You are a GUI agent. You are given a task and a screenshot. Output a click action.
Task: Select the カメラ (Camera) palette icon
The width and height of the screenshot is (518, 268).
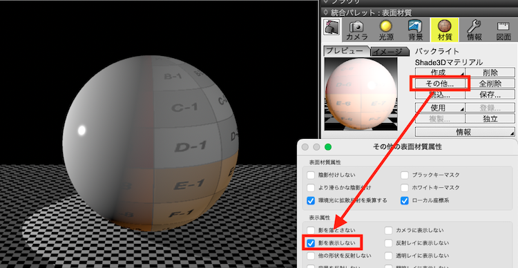[357, 30]
